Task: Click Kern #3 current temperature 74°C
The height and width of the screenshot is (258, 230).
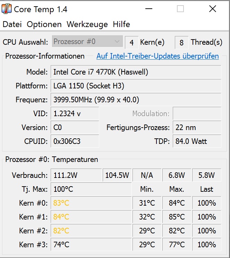Action: point(91,244)
